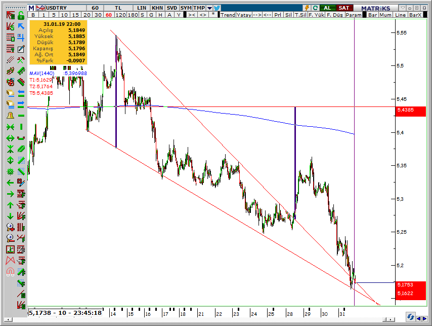The image size is (432, 326).
Task: Click the horizontal scrollbar left arrow
Action: click(8, 319)
